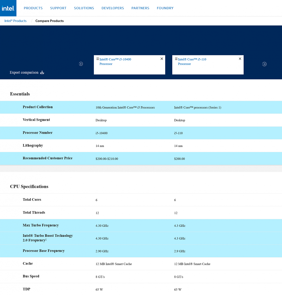This screenshot has width=282, height=295.
Task: Click Intel Turbo Boost Technology 2.0 Frequency label
Action: [48, 238]
